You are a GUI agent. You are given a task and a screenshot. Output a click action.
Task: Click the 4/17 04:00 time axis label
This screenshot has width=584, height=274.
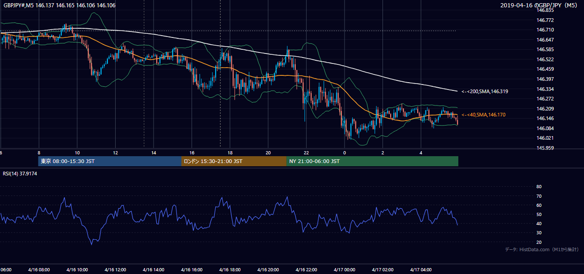(421, 269)
